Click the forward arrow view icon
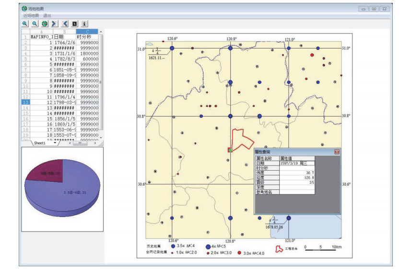Viewport: 411px width, 272px height. pos(55,24)
